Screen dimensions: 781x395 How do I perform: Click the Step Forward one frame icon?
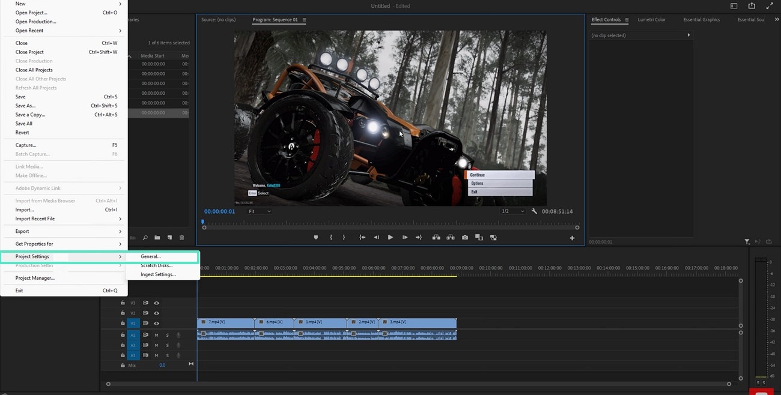405,238
